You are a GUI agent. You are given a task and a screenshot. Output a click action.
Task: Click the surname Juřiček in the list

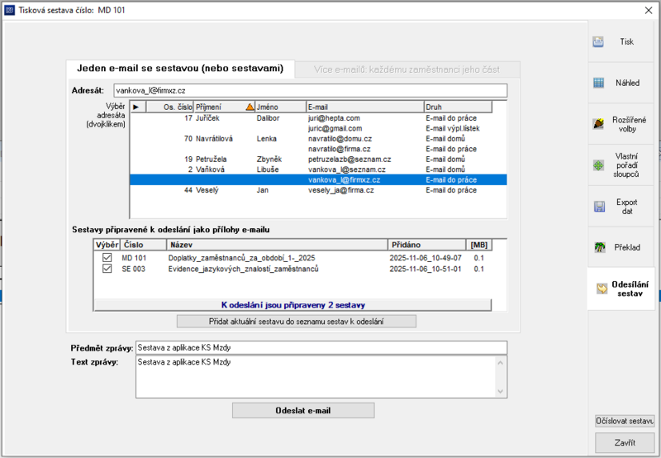[207, 118]
